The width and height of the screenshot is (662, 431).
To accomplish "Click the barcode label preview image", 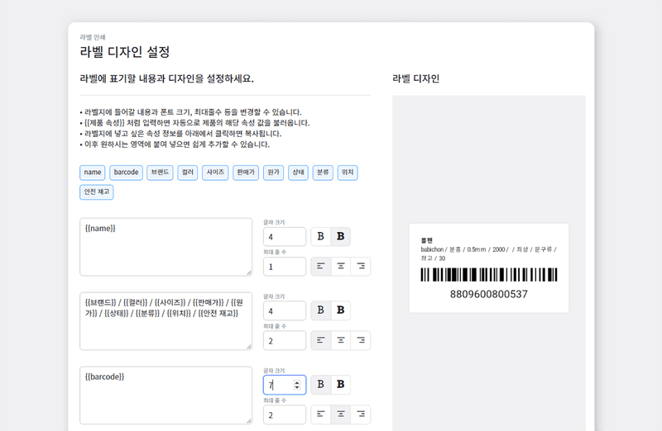I will pos(488,275).
